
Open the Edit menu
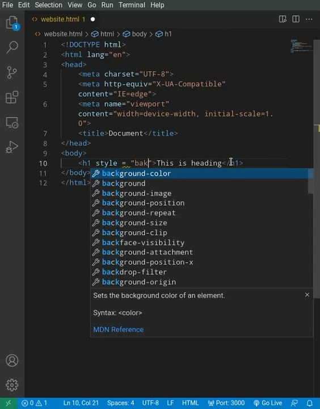[24, 5]
